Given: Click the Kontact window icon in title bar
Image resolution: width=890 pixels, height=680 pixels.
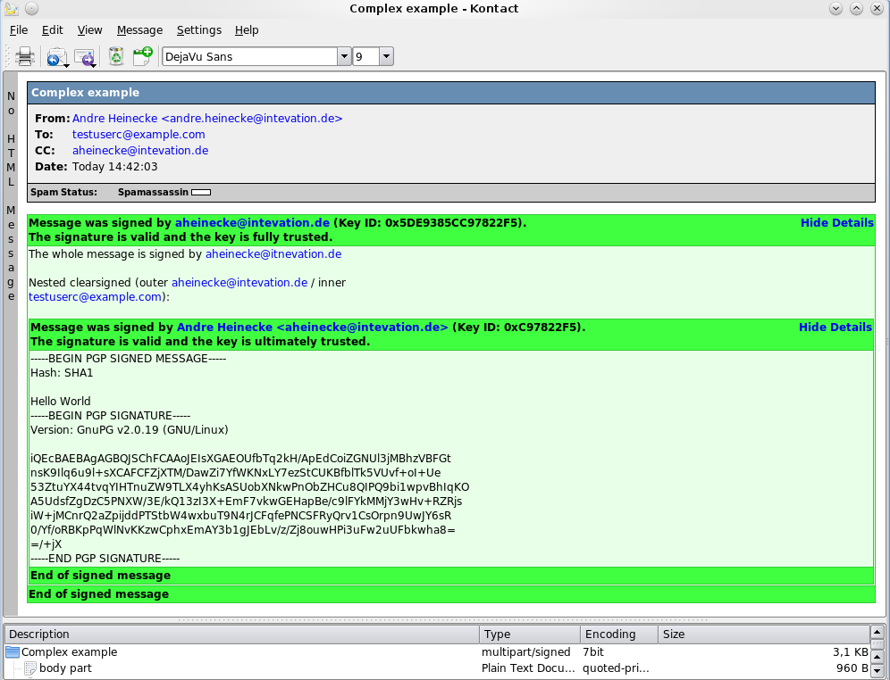Looking at the screenshot, I should click(x=12, y=9).
